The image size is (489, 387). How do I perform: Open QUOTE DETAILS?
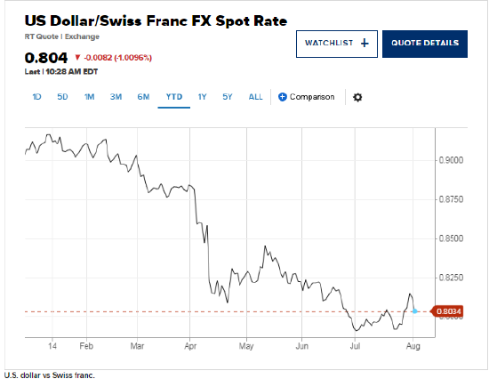click(425, 44)
